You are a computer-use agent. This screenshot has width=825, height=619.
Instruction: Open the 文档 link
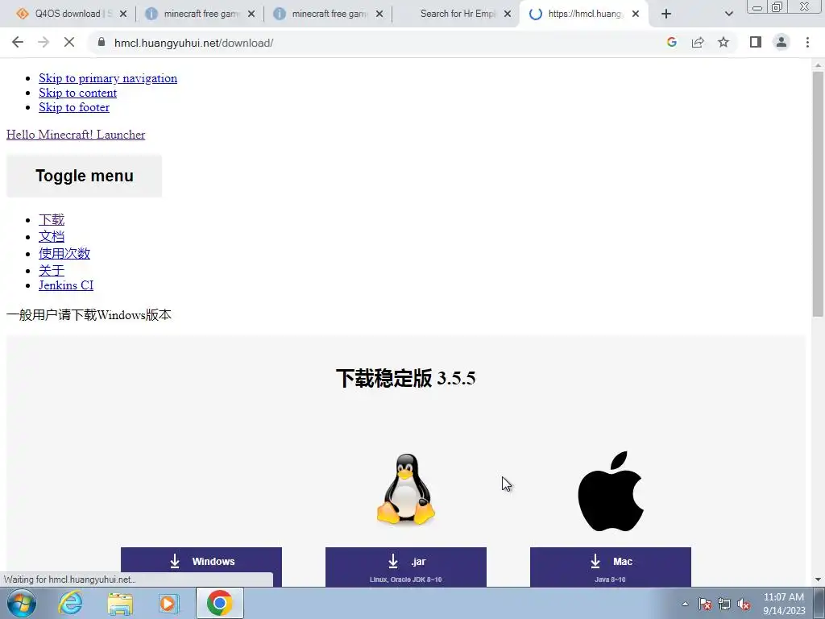52,236
